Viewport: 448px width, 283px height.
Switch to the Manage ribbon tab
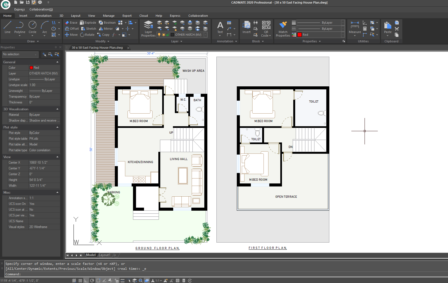109,16
